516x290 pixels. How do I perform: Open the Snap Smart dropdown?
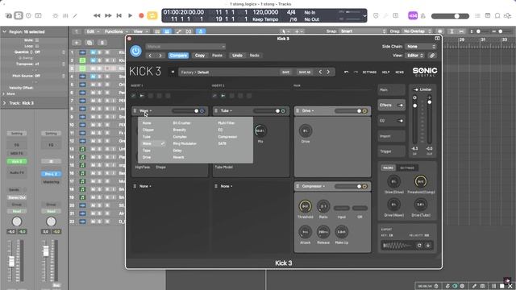coord(363,31)
